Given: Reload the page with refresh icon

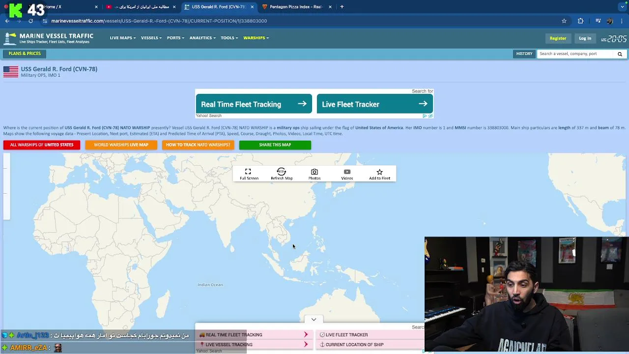Looking at the screenshot, I should point(30,21).
